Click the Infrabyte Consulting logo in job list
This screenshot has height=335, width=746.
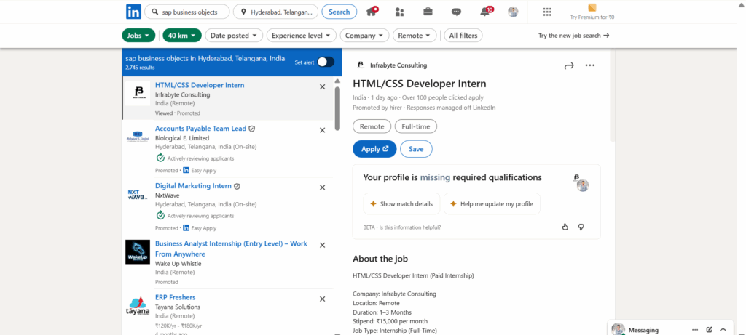pyautogui.click(x=138, y=93)
